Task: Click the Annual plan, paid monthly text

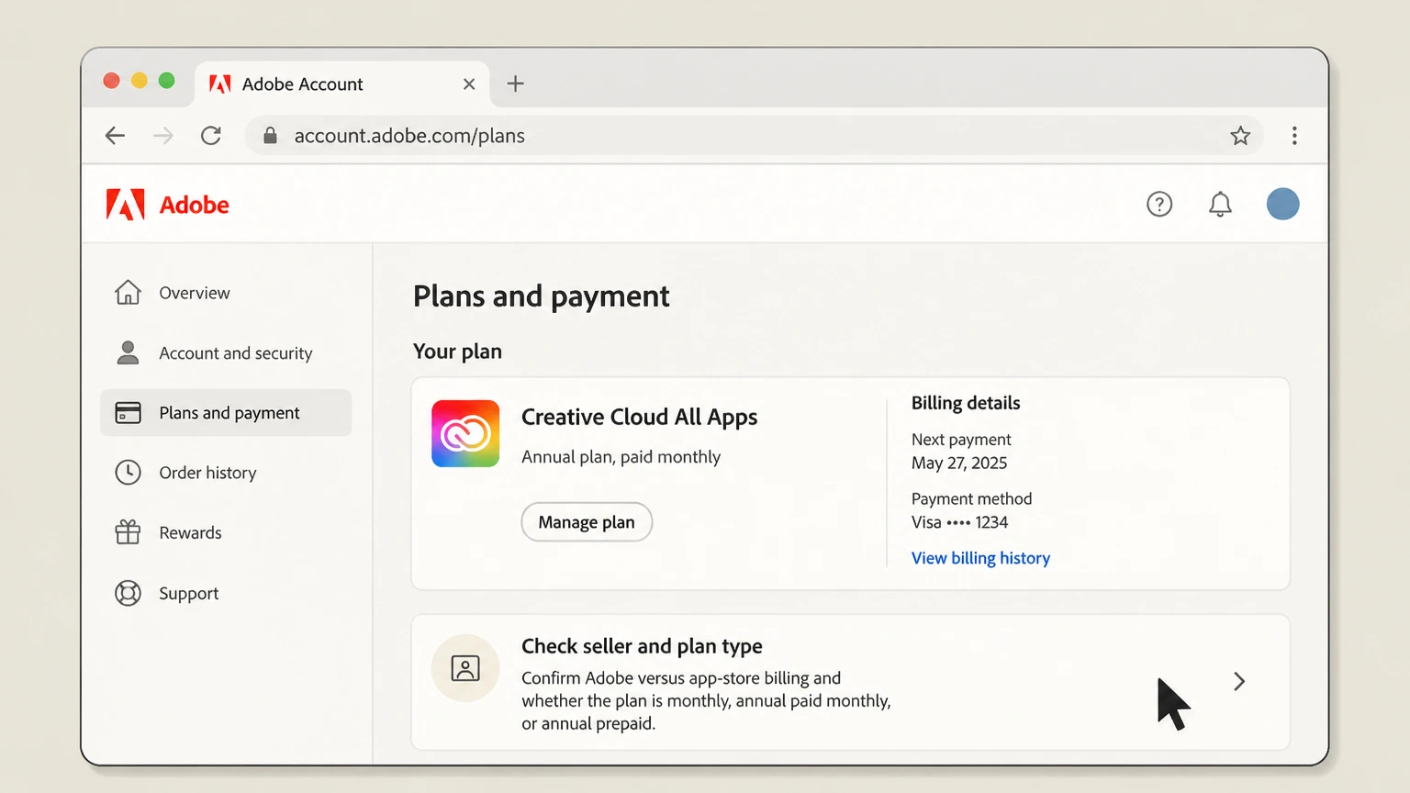Action: (x=621, y=457)
